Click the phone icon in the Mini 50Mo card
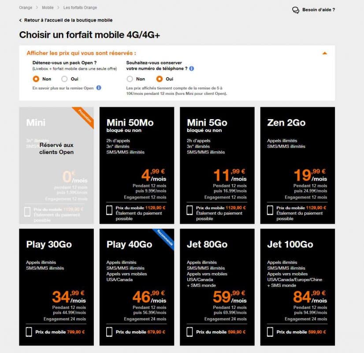This screenshot has height=353, width=364. (x=109, y=210)
